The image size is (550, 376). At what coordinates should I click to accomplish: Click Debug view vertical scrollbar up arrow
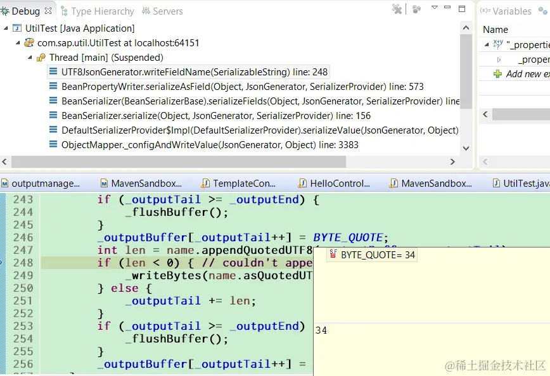(466, 28)
